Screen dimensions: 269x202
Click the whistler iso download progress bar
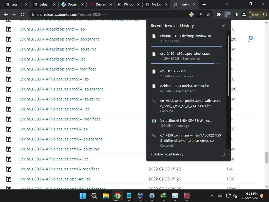(186, 64)
